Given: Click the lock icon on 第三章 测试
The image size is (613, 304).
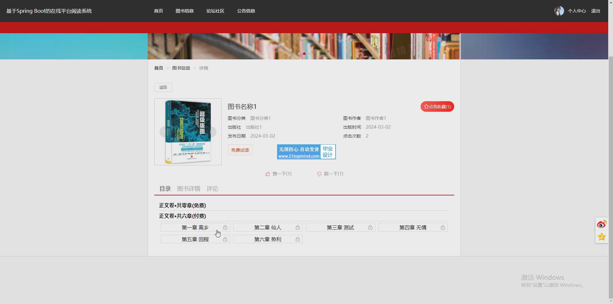Looking at the screenshot, I should pyautogui.click(x=370, y=227).
